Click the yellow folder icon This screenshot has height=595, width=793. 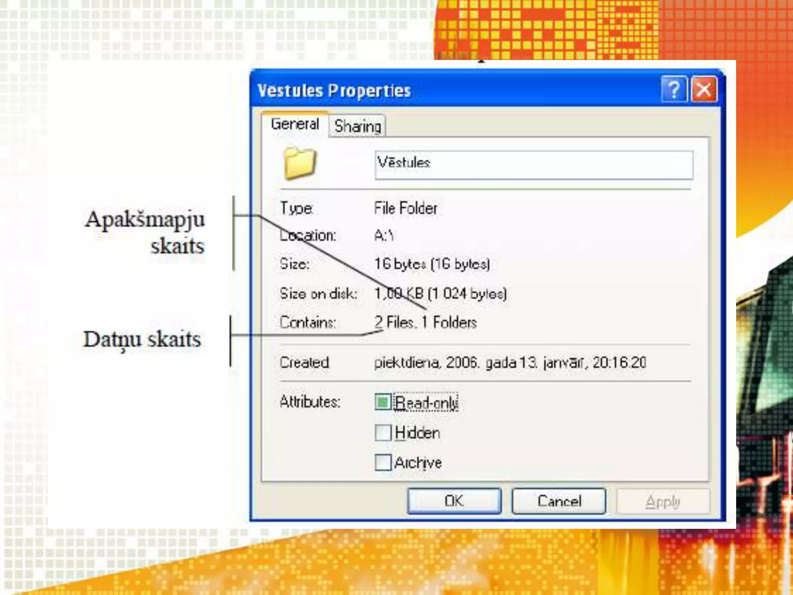(300, 163)
